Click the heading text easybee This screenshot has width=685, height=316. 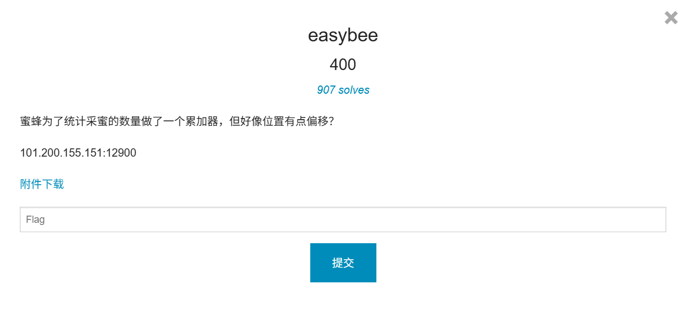pos(343,36)
